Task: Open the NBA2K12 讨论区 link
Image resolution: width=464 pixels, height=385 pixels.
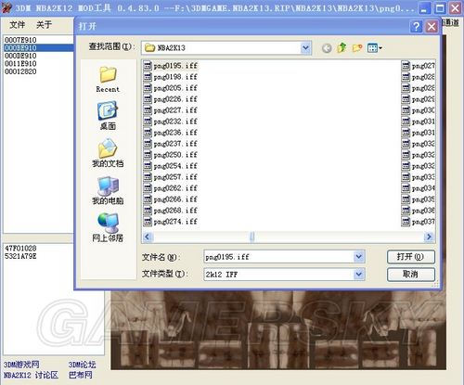Action: pos(31,376)
